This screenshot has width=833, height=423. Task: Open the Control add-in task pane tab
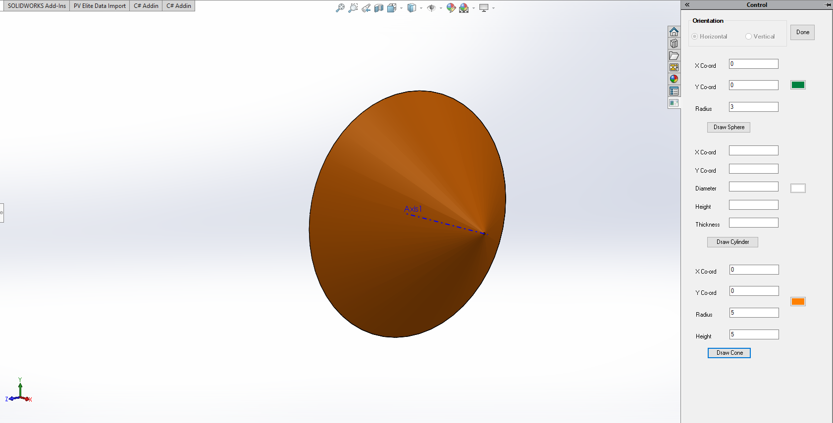tap(674, 103)
